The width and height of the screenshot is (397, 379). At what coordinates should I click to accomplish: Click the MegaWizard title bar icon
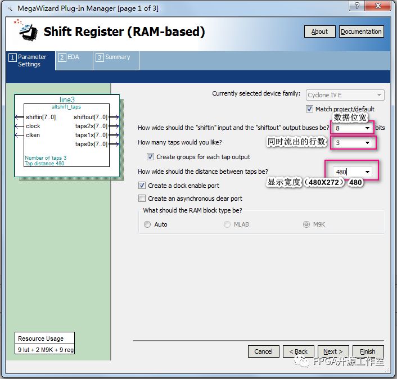(x=10, y=8)
